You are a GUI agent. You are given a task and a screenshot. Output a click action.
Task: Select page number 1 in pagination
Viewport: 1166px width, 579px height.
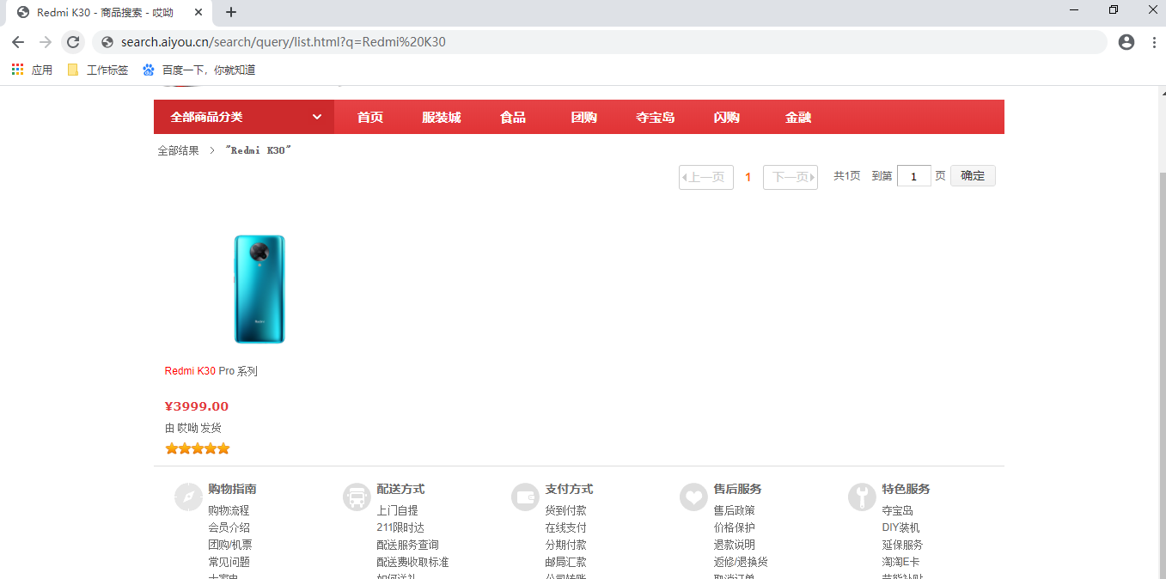click(x=748, y=177)
